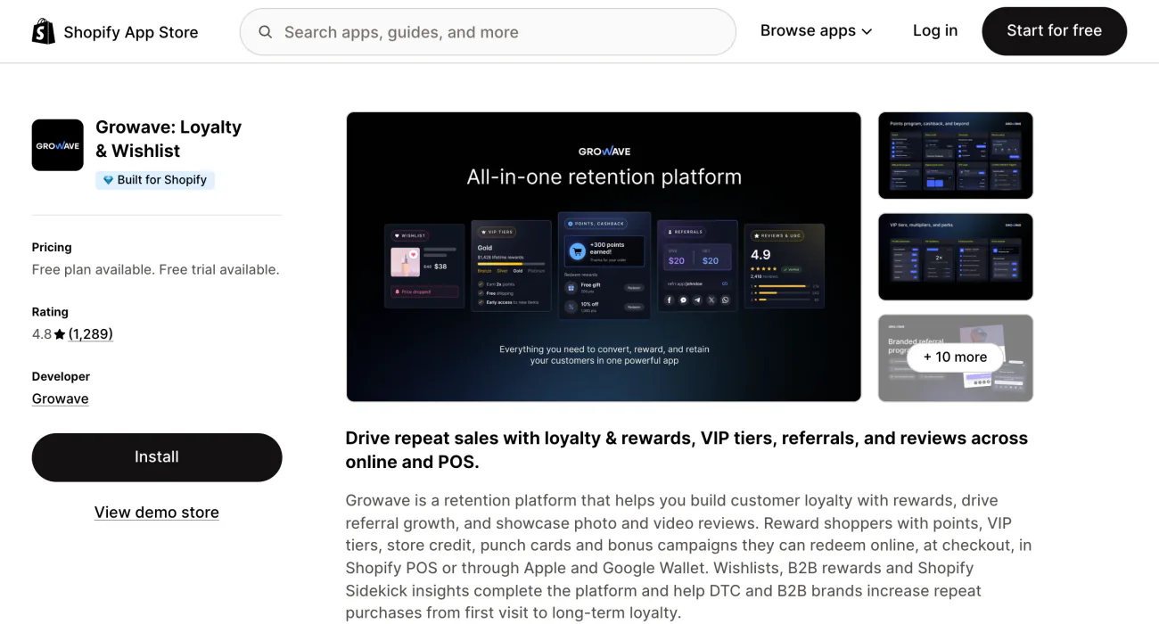Viewport: 1159px width, 624px height.
Task: Click the rating star icon
Action: [60, 334]
